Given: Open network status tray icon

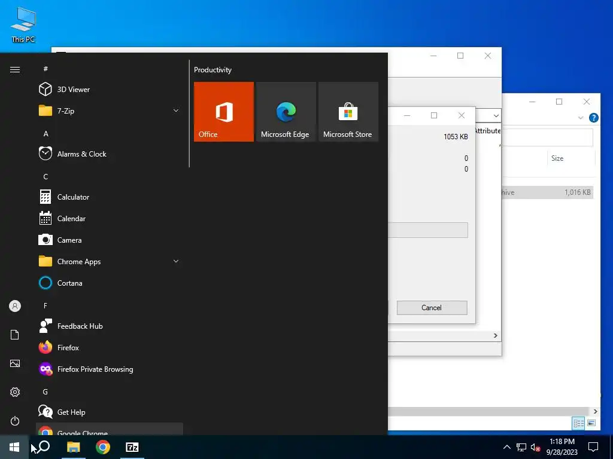Looking at the screenshot, I should pos(521,447).
